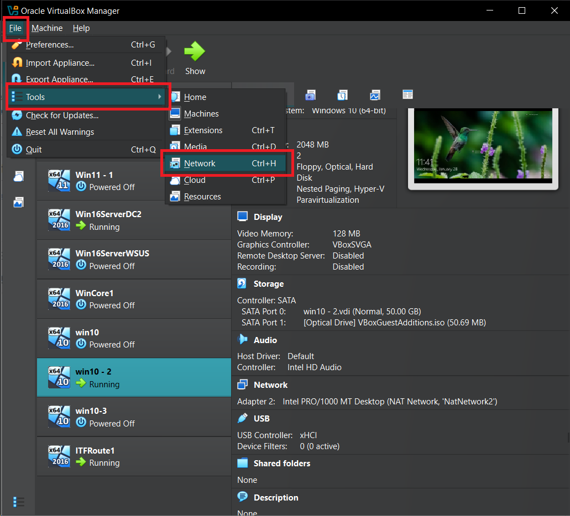Click the Resources tool icon in left sidebar
Viewport: 570px width, 516px height.
[x=18, y=202]
